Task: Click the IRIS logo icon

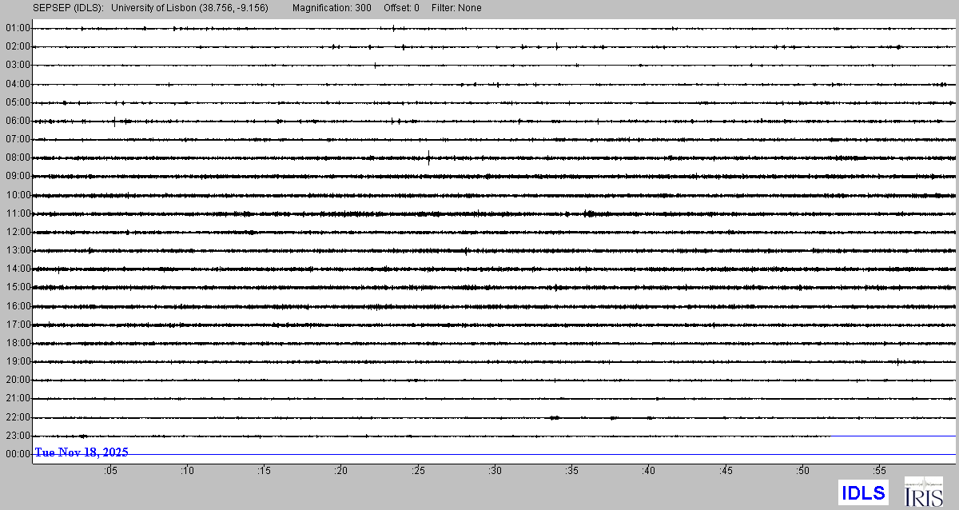Action: pyautogui.click(x=923, y=492)
